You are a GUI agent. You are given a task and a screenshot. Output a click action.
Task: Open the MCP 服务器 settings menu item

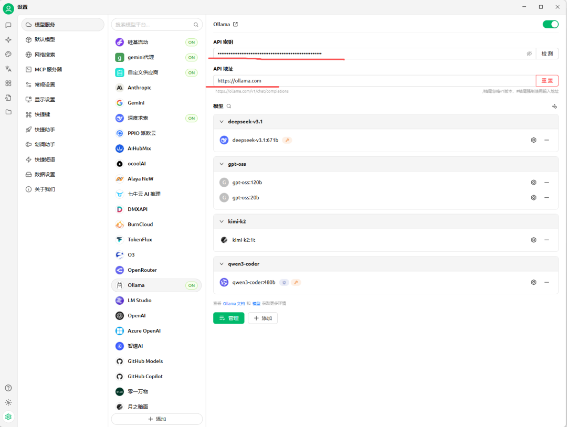(48, 69)
